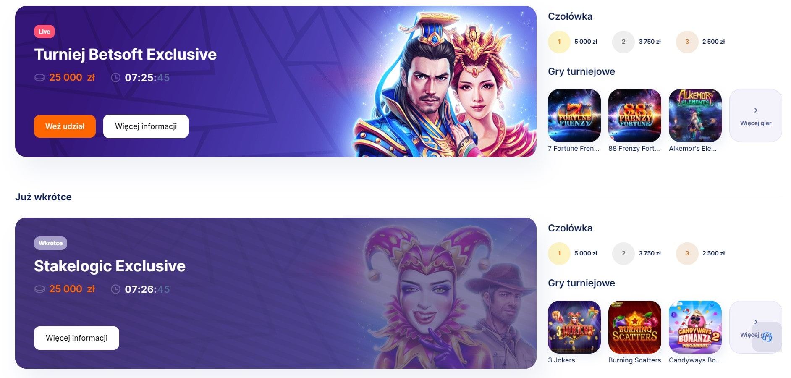Launch Alkemor's Elements game icon
Viewport: 791px width, 378px height.
[x=695, y=115]
